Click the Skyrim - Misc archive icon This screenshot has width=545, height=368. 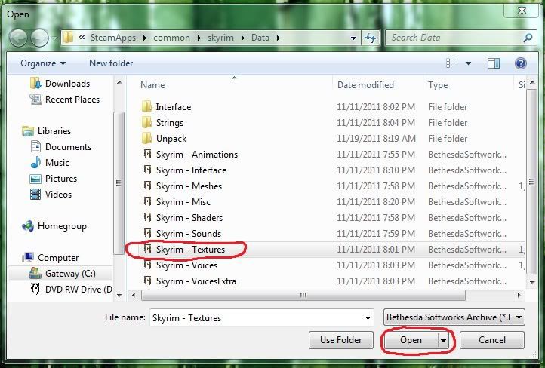click(x=148, y=201)
